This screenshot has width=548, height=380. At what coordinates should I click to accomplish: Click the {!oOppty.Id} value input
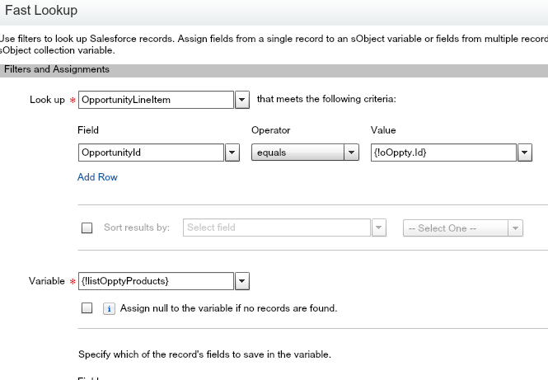pos(443,152)
